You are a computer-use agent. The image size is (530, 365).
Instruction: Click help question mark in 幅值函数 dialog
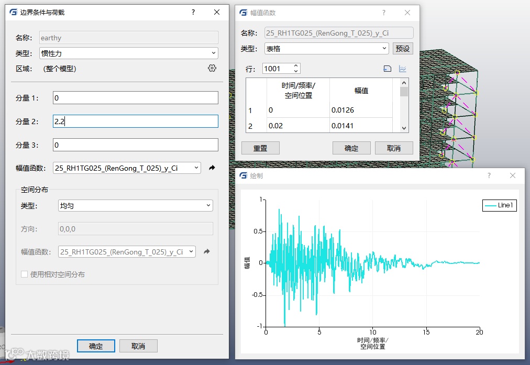tap(384, 13)
